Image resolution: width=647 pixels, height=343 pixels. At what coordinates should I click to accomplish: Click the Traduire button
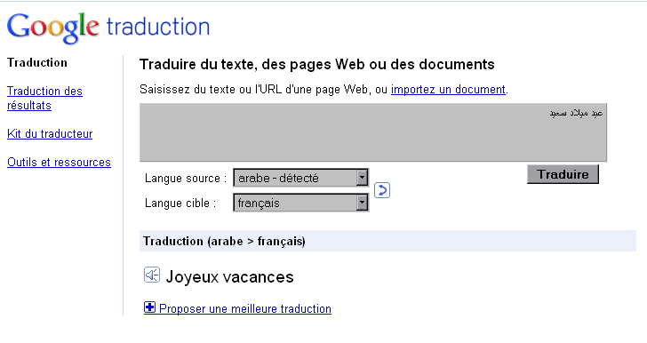563,174
